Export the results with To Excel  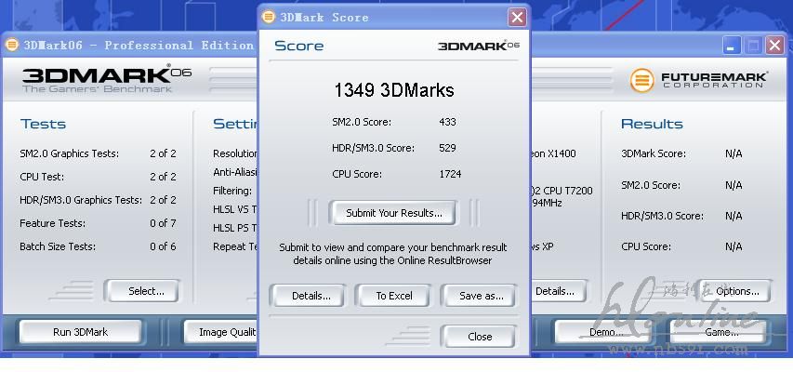pyautogui.click(x=393, y=296)
